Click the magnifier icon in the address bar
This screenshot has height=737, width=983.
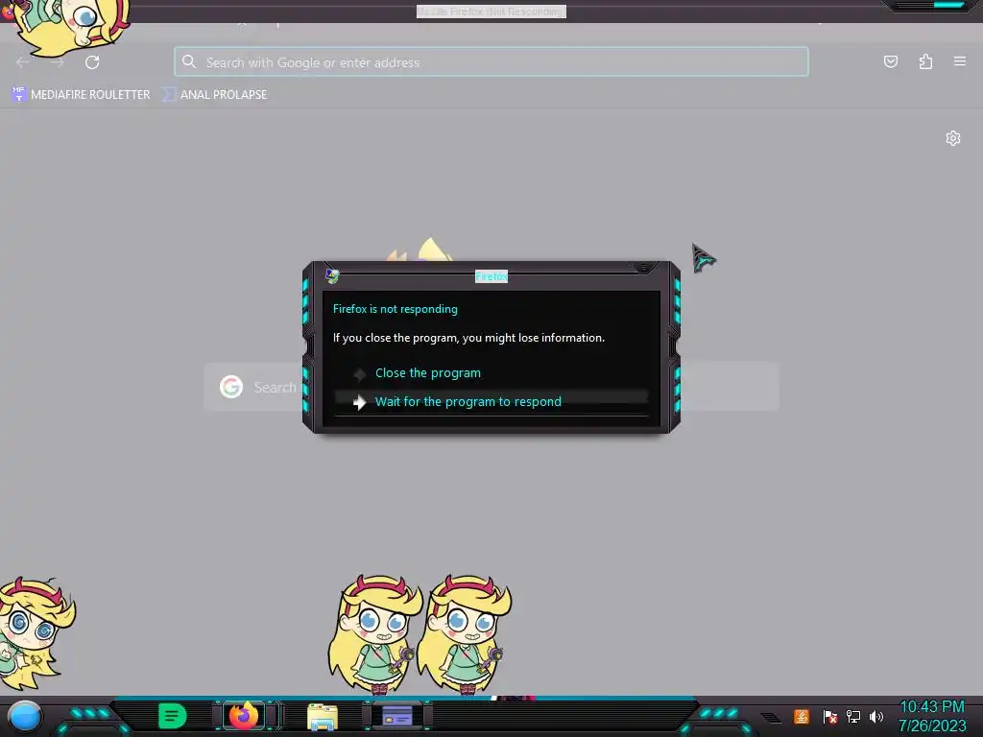pyautogui.click(x=189, y=61)
